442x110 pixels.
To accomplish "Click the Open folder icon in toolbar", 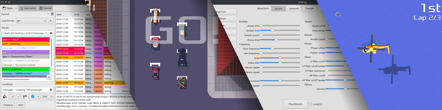I will [x=4, y=8].
